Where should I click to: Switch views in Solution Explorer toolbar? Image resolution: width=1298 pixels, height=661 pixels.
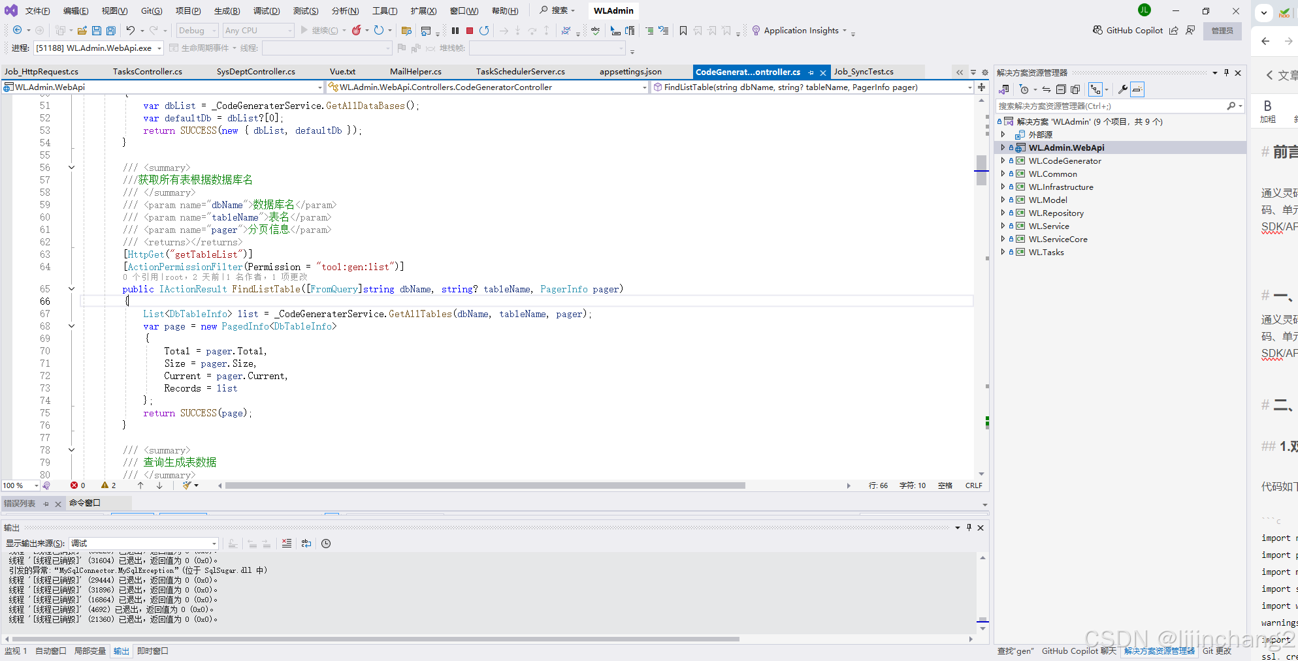[1004, 89]
